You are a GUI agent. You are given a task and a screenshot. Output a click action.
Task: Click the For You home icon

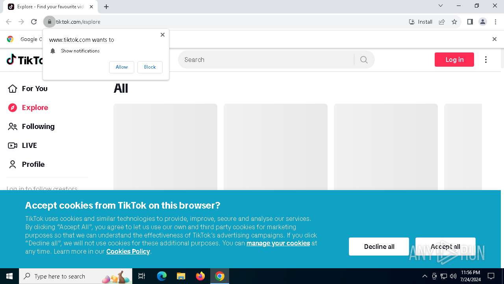[x=13, y=89]
